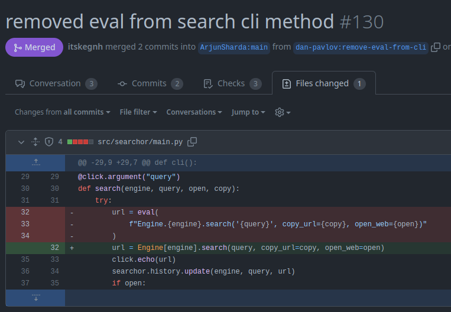Select the Files changed tab
Image resolution: width=451 pixels, height=312 pixels.
[323, 83]
